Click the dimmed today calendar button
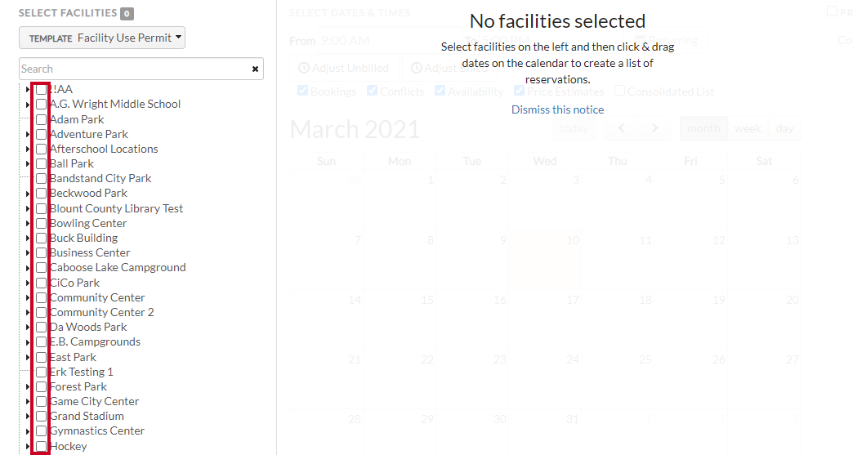Image resolution: width=853 pixels, height=455 pixels. (574, 129)
